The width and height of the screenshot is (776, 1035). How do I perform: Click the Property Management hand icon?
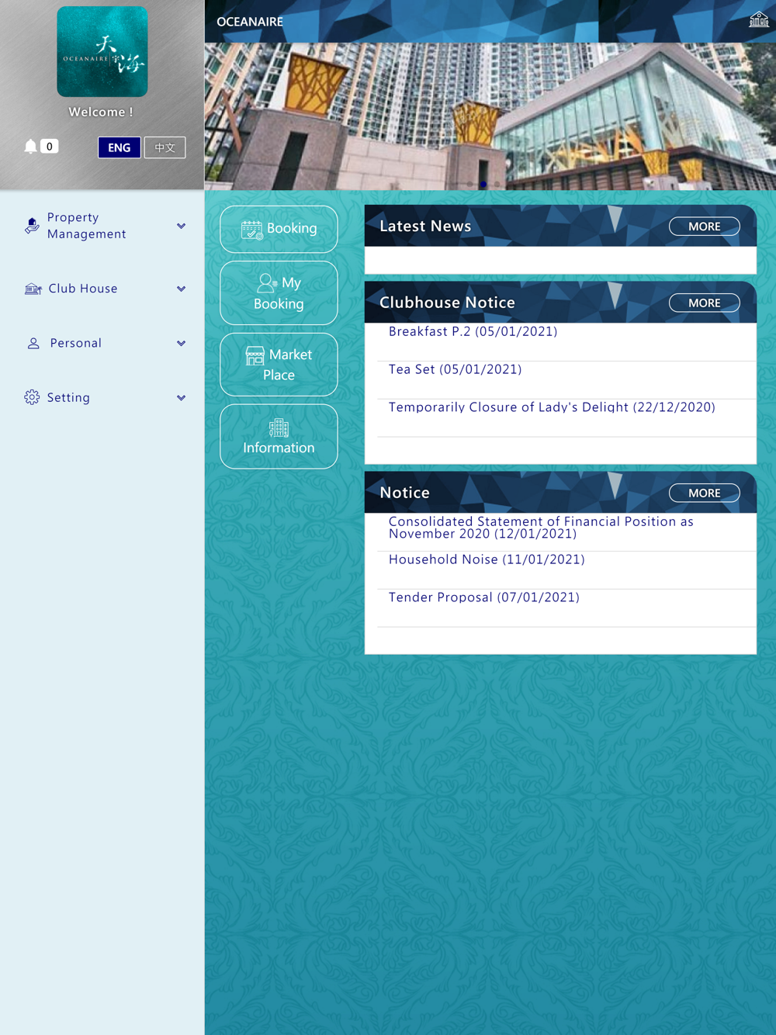32,226
